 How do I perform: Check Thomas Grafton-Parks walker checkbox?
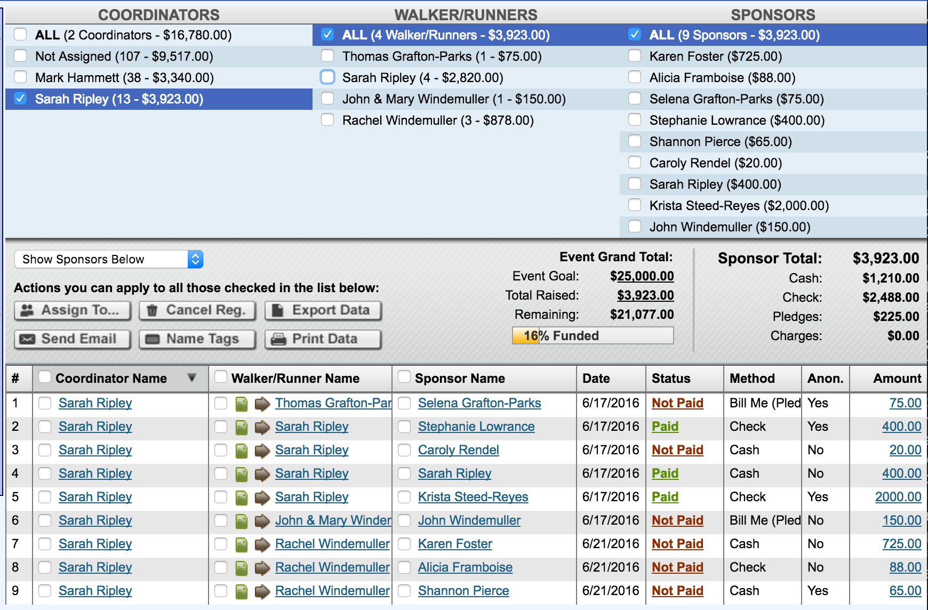(x=327, y=56)
